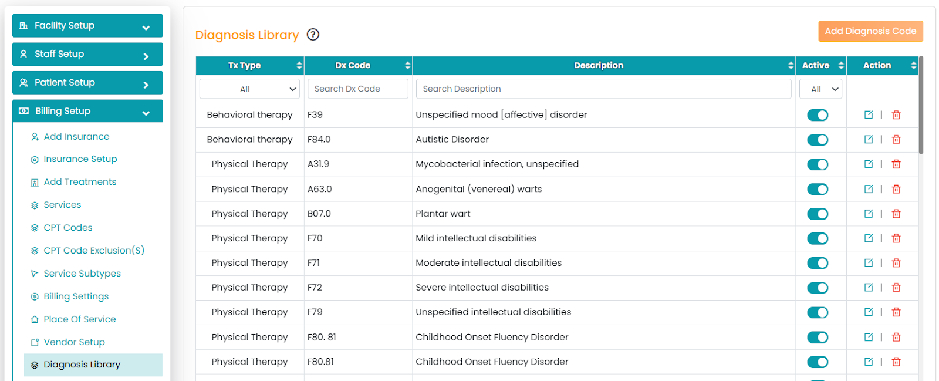Click Add Diagnosis Code button

(870, 31)
